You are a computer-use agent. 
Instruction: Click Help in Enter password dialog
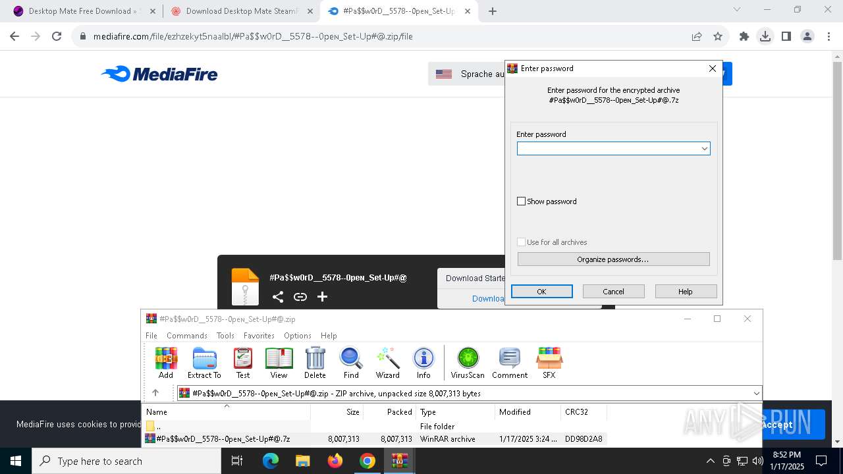click(x=686, y=292)
